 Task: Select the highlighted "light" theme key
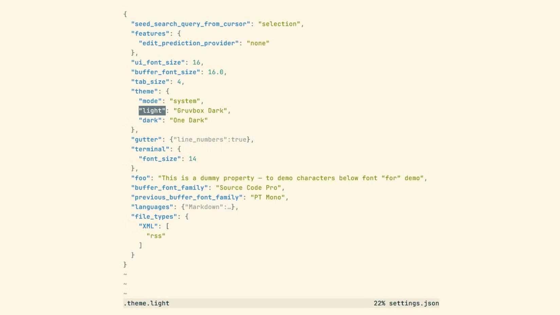151,110
